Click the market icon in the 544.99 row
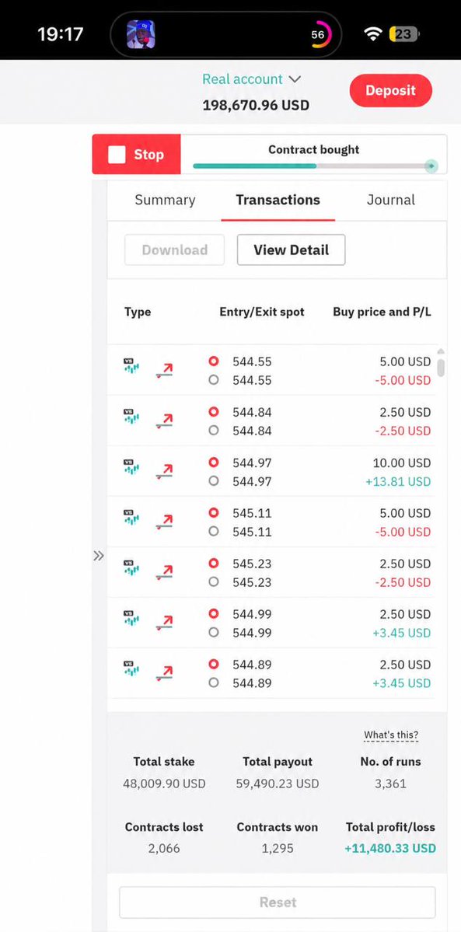The width and height of the screenshot is (461, 932). click(131, 617)
